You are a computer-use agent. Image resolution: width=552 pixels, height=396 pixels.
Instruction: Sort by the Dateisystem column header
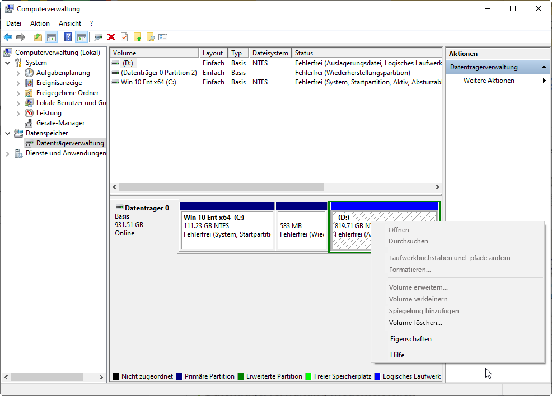[270, 53]
